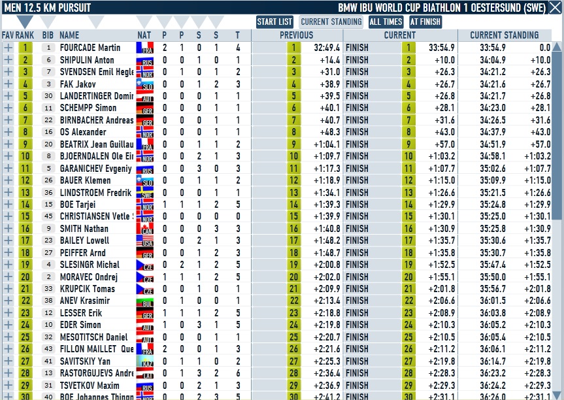Favorite LANDERTINGER row plus icon
The image size is (564, 400).
(x=8, y=96)
